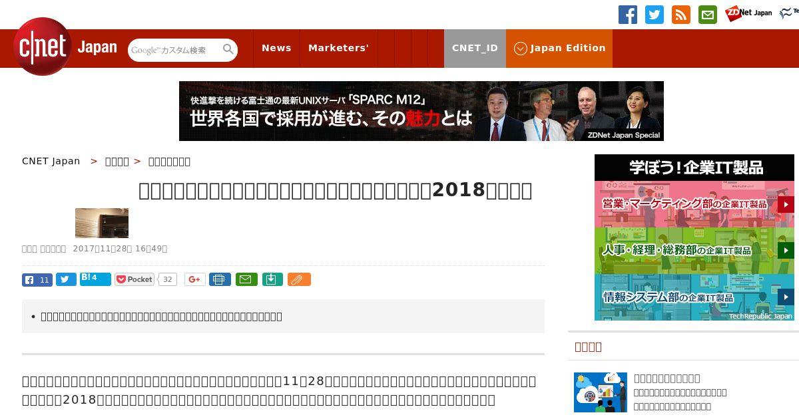Click the teal download/clip icon

[272, 279]
